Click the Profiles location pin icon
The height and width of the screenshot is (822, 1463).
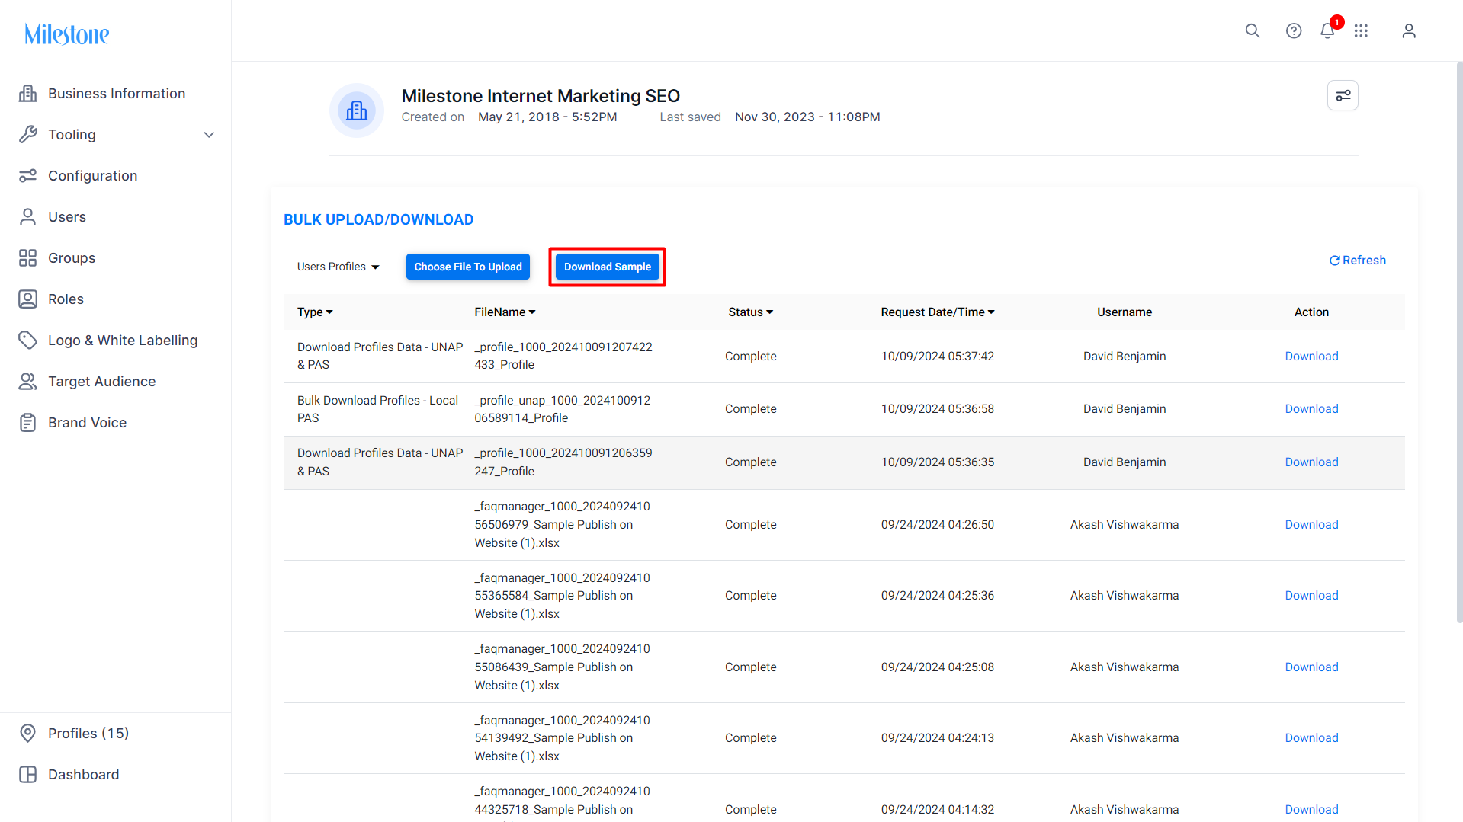(28, 733)
